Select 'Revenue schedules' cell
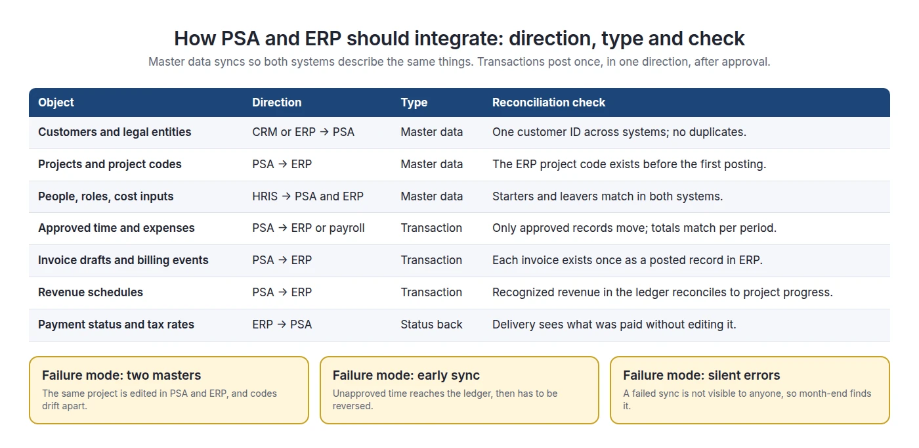 (x=91, y=292)
